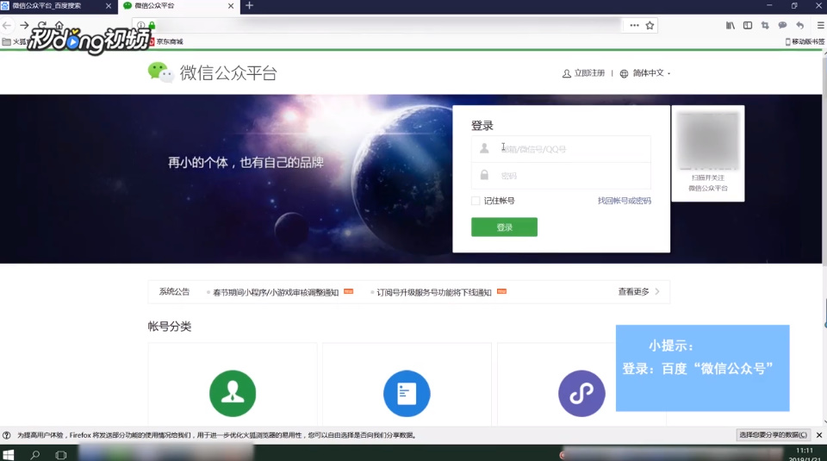Open the 移动版书签 bookmarks folder
827x461 pixels.
click(x=805, y=41)
